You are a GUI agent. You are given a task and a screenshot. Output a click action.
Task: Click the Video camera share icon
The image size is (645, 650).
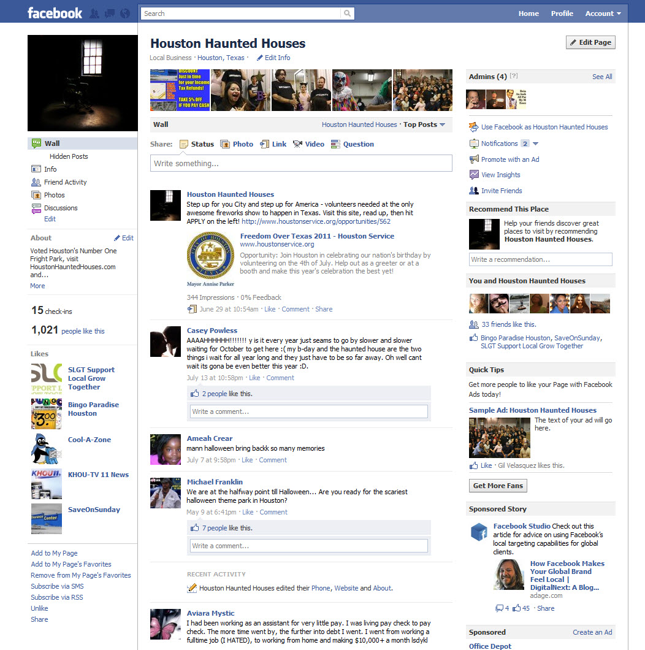pos(297,144)
